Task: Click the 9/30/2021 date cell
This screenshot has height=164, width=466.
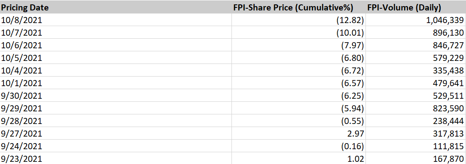Action: tap(116, 96)
